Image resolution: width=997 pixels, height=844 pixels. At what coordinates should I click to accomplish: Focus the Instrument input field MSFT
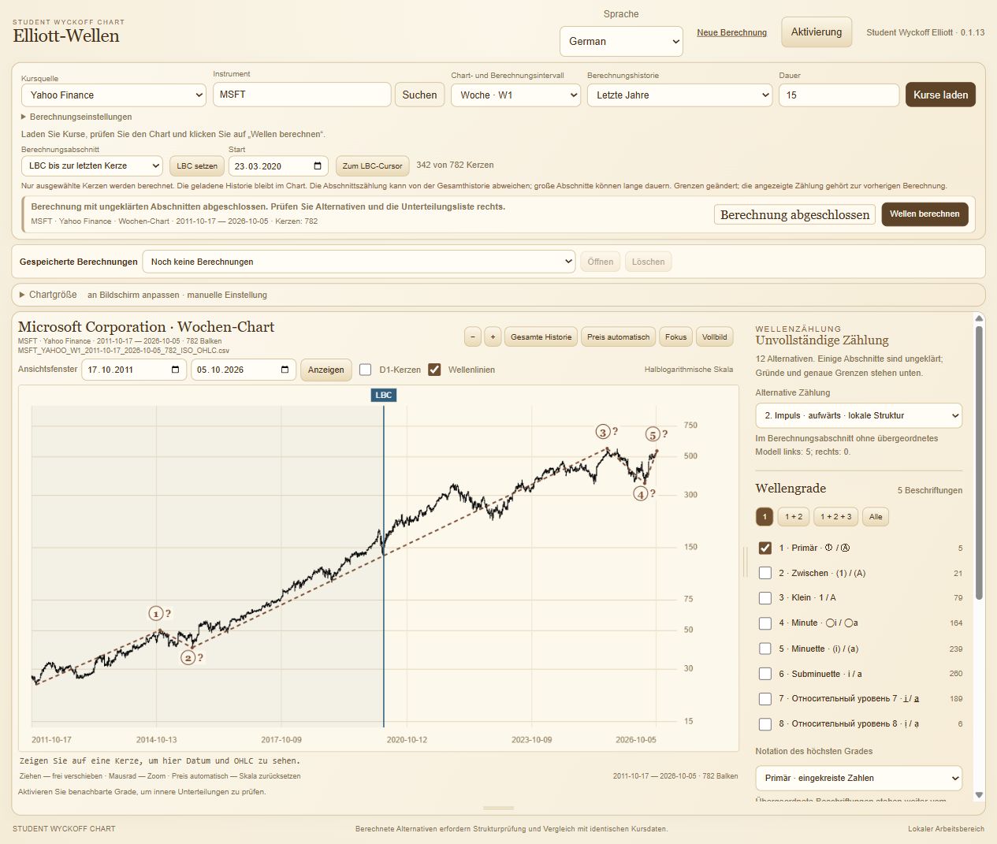(302, 95)
